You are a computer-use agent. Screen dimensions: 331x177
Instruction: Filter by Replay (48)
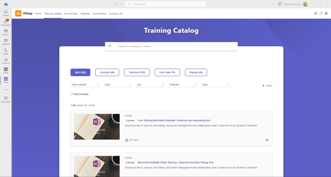(196, 72)
